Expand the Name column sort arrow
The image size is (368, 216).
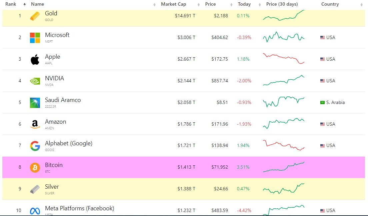click(154, 4)
